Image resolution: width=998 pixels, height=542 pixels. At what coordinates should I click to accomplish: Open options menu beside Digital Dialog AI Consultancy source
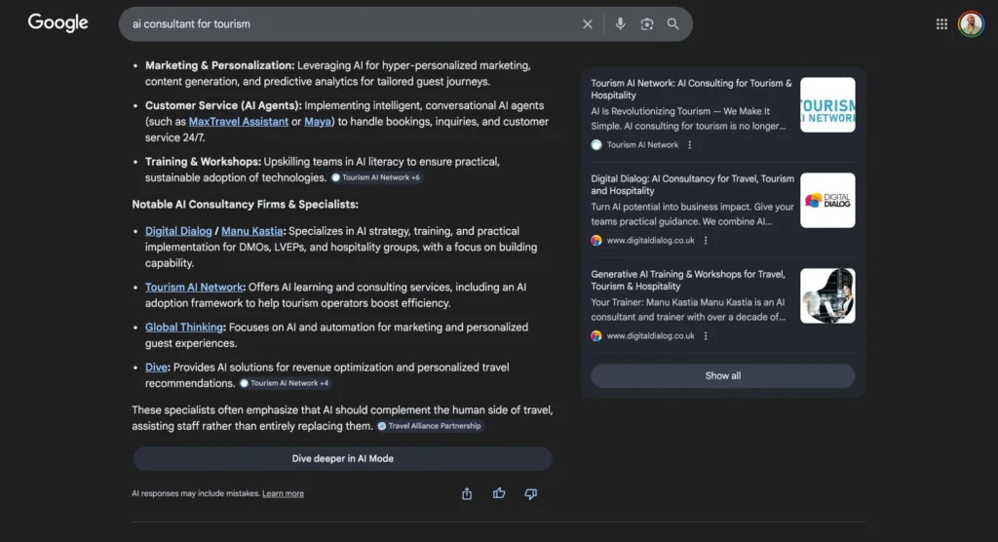click(x=706, y=240)
